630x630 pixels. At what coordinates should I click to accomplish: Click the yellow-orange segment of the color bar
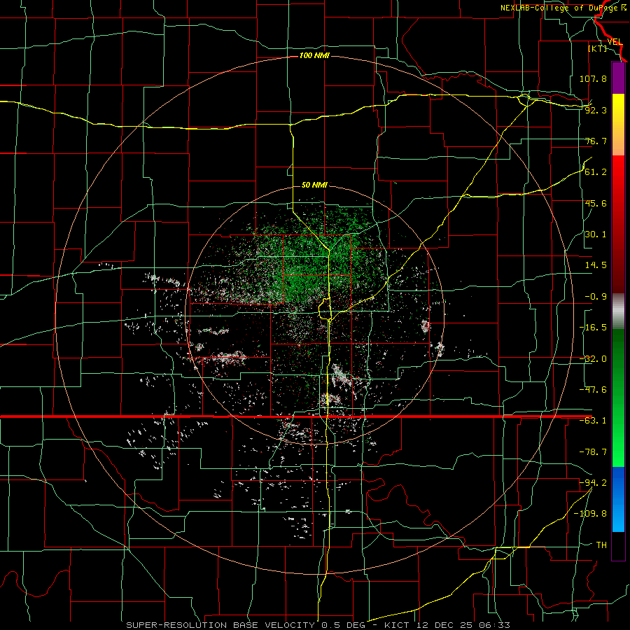618,125
